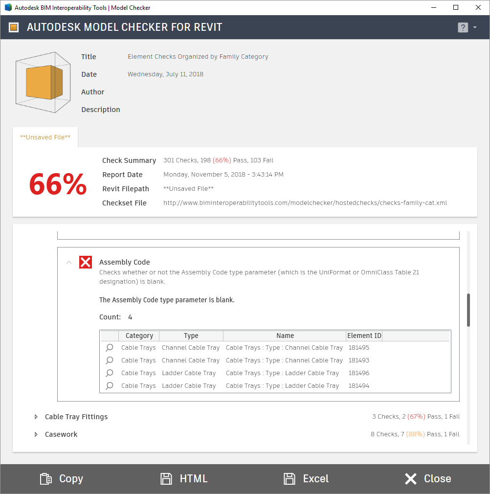Click the Model Checker logo icon in header
This screenshot has width=490, height=494.
13,27
